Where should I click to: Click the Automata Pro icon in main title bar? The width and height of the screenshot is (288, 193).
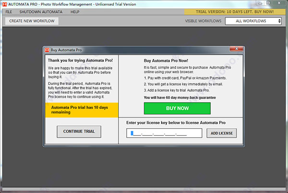coord(5,4)
